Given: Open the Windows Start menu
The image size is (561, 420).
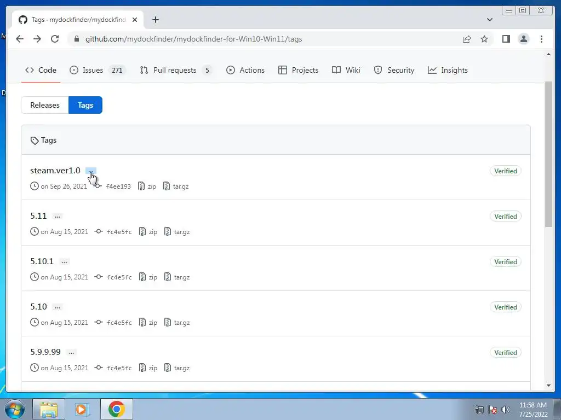Looking at the screenshot, I should [x=15, y=409].
